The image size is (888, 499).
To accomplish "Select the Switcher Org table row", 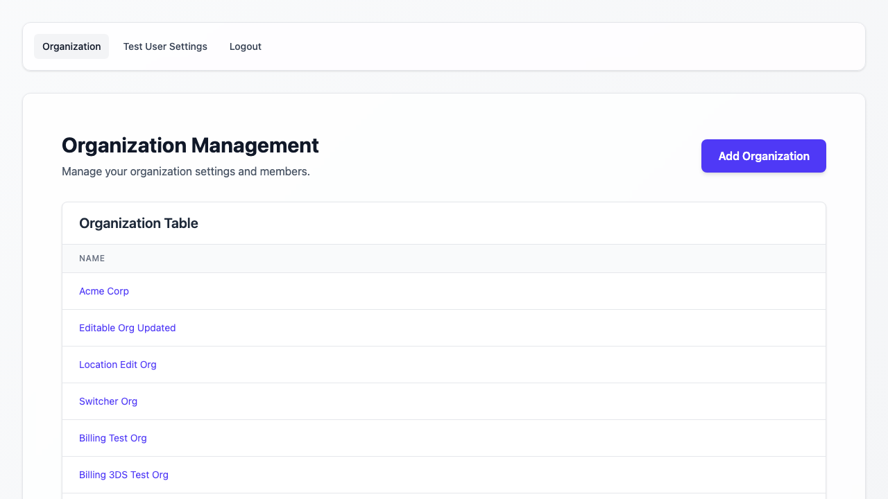I will [x=443, y=401].
